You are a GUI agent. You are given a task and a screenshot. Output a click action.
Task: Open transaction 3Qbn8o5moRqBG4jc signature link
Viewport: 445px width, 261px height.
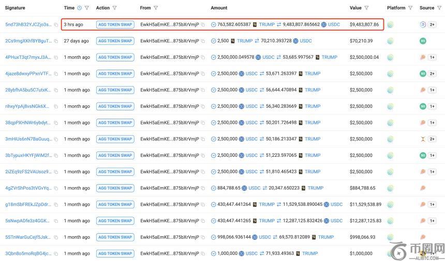28,254
